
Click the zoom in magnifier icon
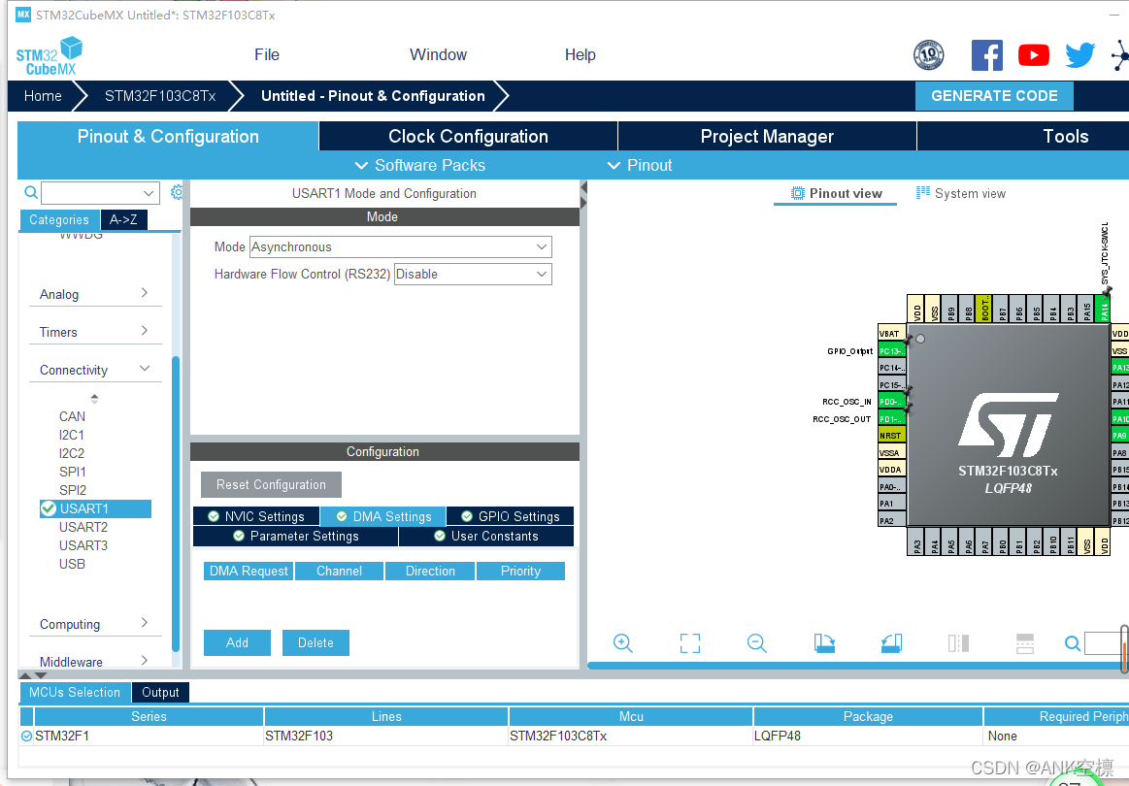click(x=623, y=642)
